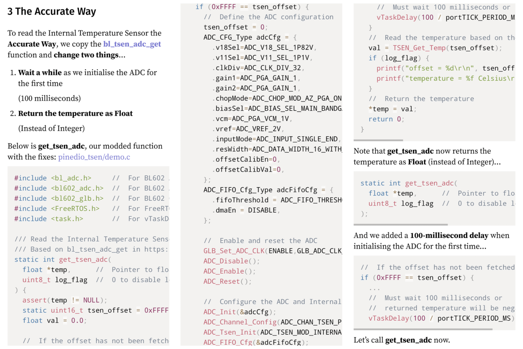This screenshot has height=349, width=523.
Task: Click the #include <FreeRTOS.h> code line
Action: 57,209
